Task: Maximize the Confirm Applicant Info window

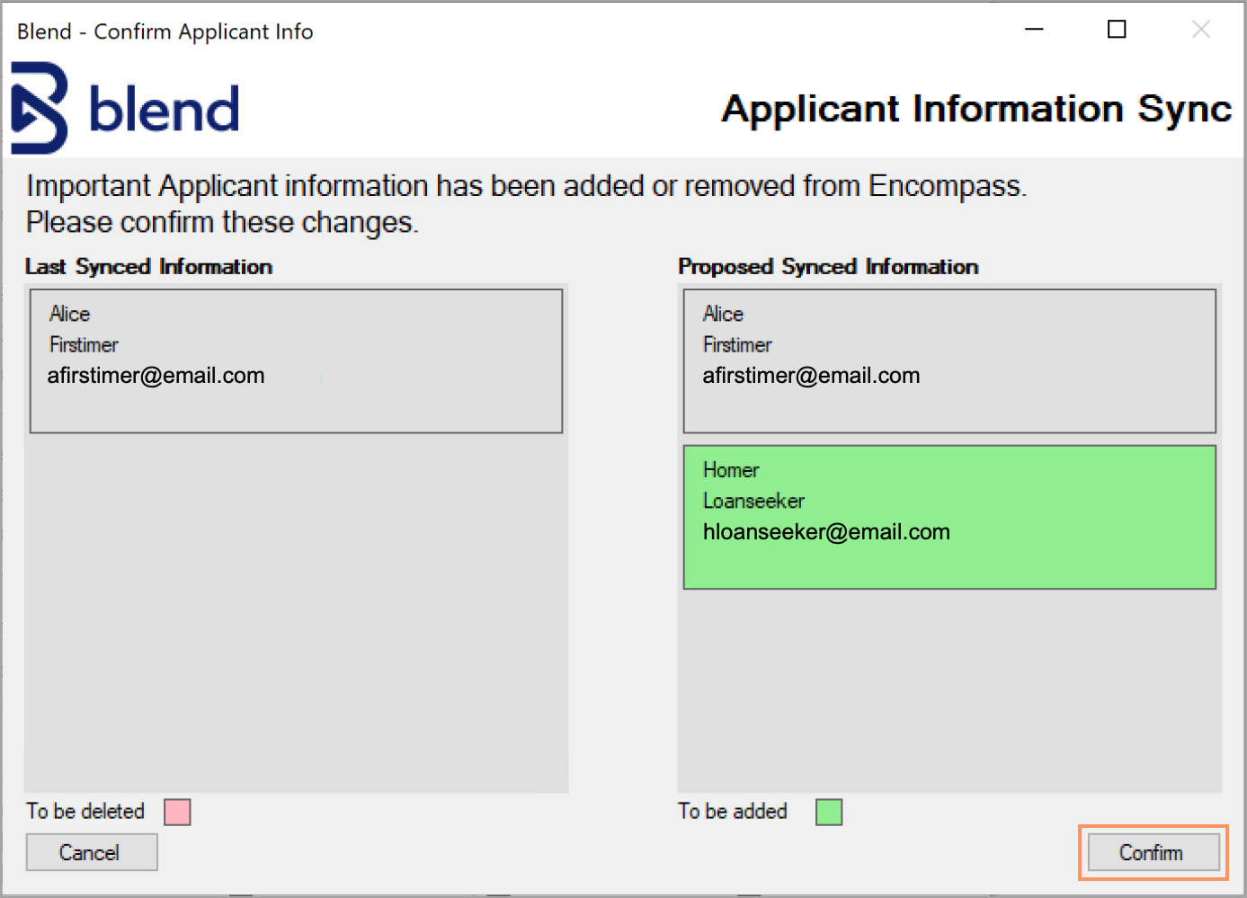Action: 1117,30
